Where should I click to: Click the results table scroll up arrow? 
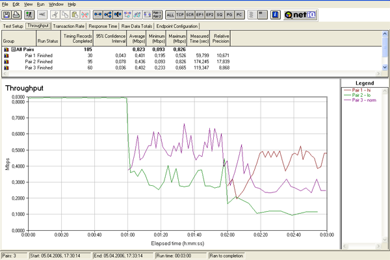[x=385, y=34]
